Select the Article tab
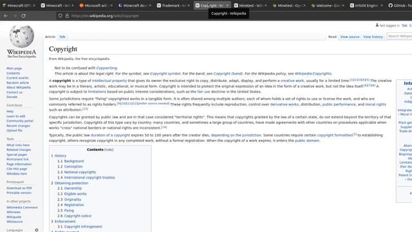This screenshot has height=232, width=412. 50,37
